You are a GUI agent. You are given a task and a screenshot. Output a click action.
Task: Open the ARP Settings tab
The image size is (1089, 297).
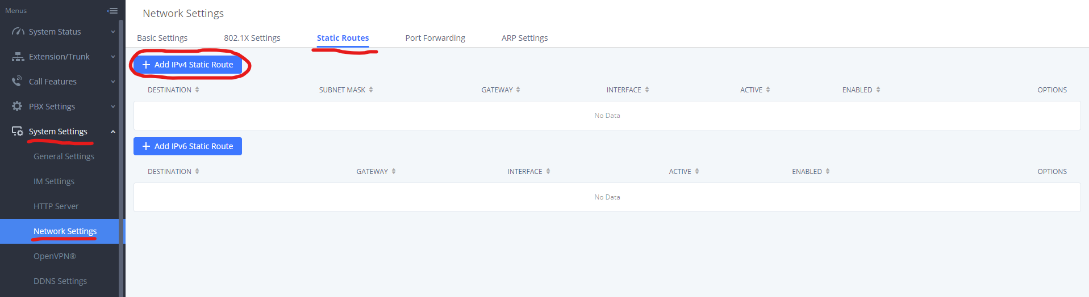[x=524, y=38]
